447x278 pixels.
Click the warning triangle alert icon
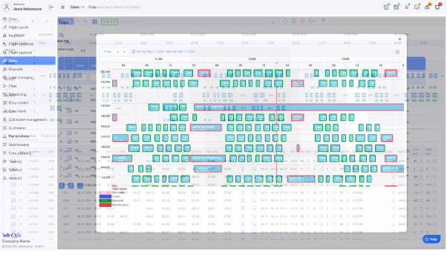point(427,7)
